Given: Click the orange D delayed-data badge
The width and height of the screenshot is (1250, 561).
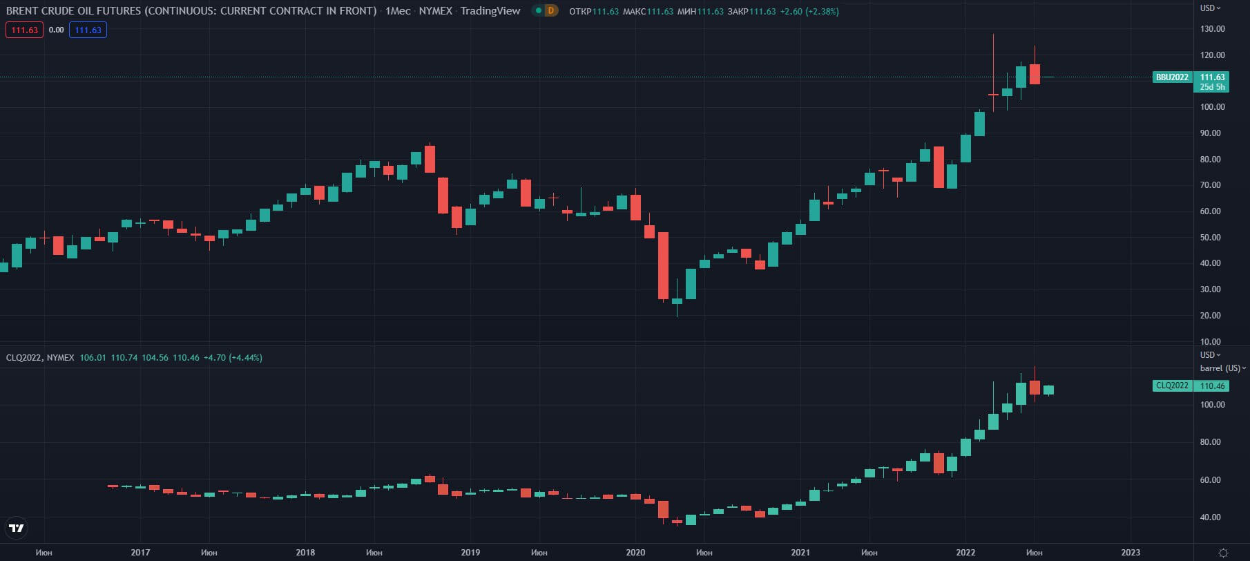Looking at the screenshot, I should [551, 11].
